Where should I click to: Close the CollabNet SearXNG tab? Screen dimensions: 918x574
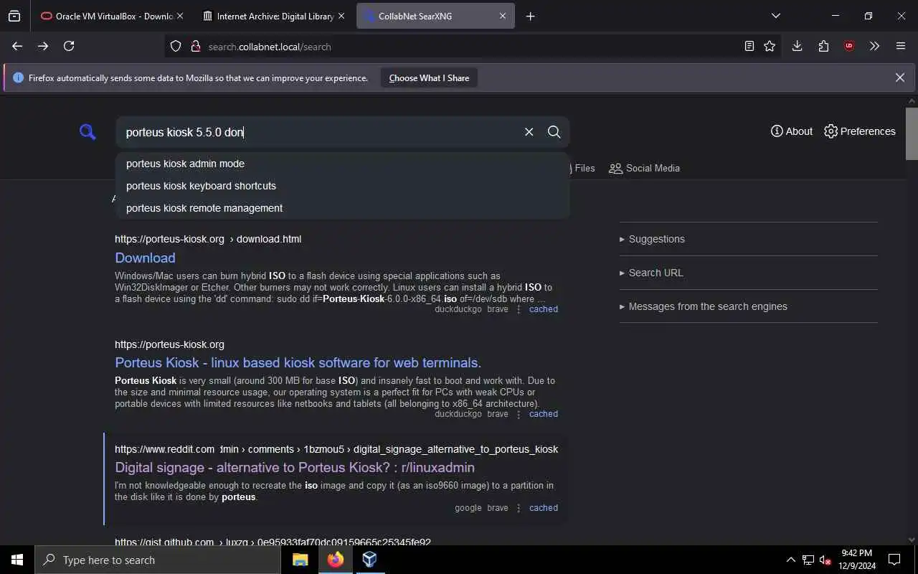[502, 16]
